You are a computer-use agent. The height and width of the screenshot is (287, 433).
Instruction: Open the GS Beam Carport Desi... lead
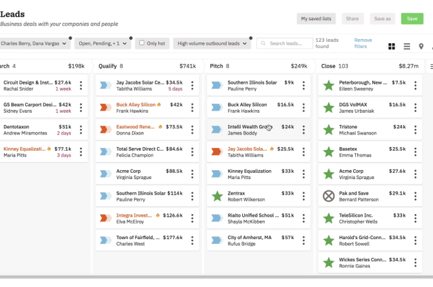(x=43, y=107)
